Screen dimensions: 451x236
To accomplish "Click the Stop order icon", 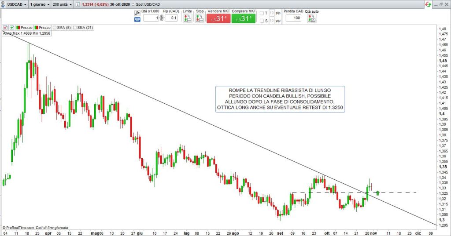I will (200, 18).
